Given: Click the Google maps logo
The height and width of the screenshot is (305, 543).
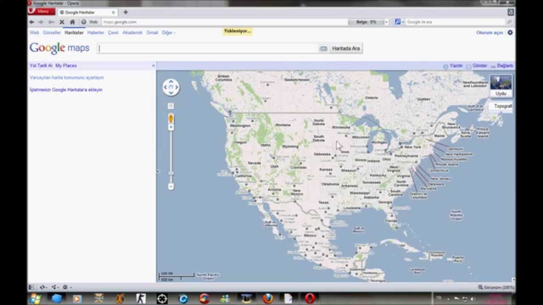Looking at the screenshot, I should point(59,48).
